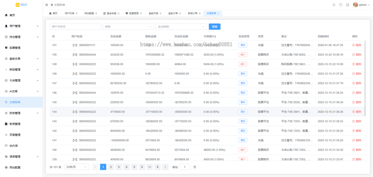This screenshot has width=373, height=177.
Task: Click the 创建时间 column header
Action: point(323,36)
